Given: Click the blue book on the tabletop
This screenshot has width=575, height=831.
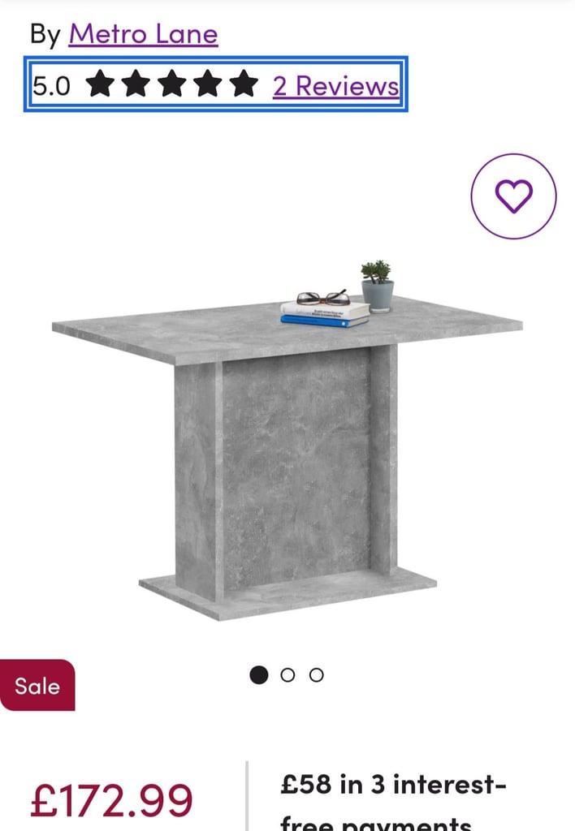Looking at the screenshot, I should coord(324,321).
